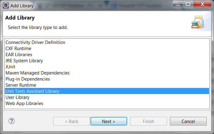Go to the next wizard page
214x134 pixels.
(x=109, y=121)
